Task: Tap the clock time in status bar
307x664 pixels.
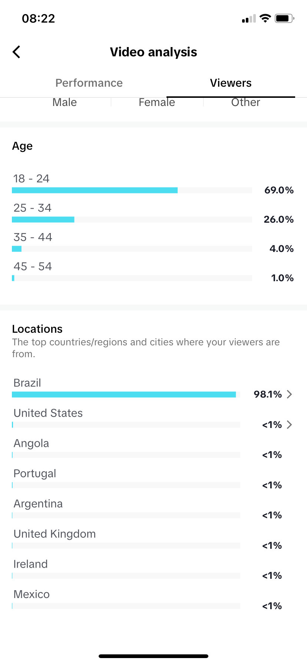Action: click(39, 19)
